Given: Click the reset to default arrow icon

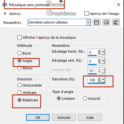Looking at the screenshot, I should (x=116, y=22).
